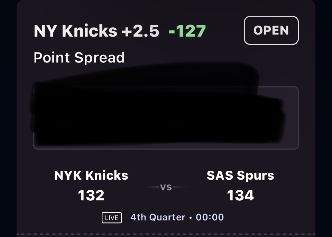
Task: Tap the blacked-out wager details box
Action: 166,118
